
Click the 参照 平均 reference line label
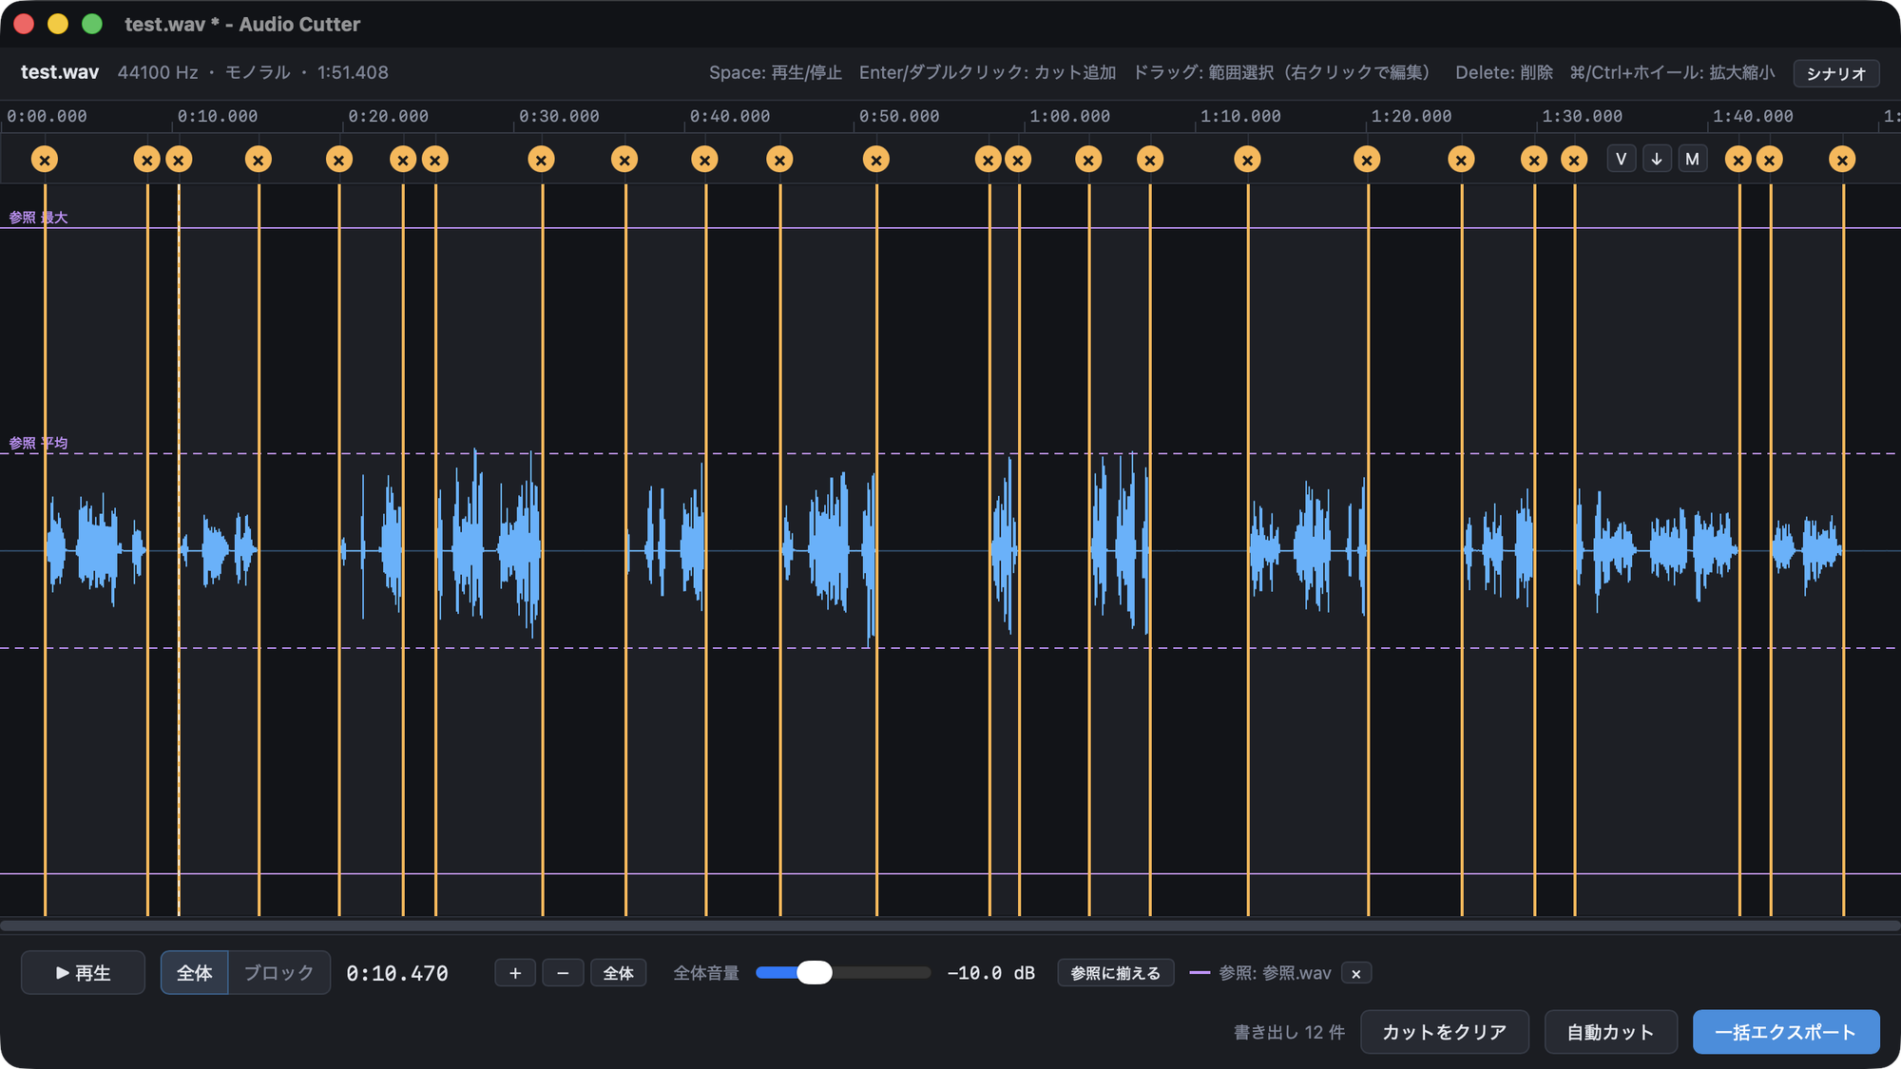[x=38, y=443]
